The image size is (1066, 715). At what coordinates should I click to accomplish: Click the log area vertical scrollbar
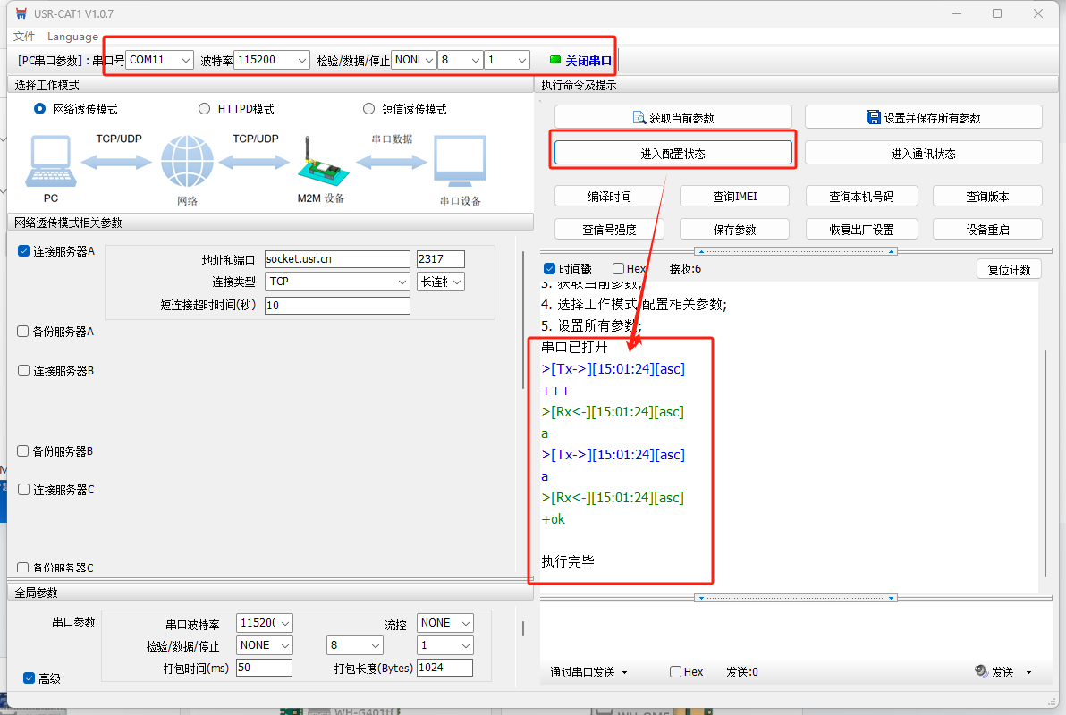tap(1045, 465)
